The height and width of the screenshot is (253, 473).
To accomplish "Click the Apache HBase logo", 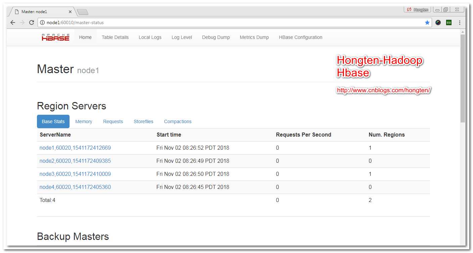I will pyautogui.click(x=55, y=37).
